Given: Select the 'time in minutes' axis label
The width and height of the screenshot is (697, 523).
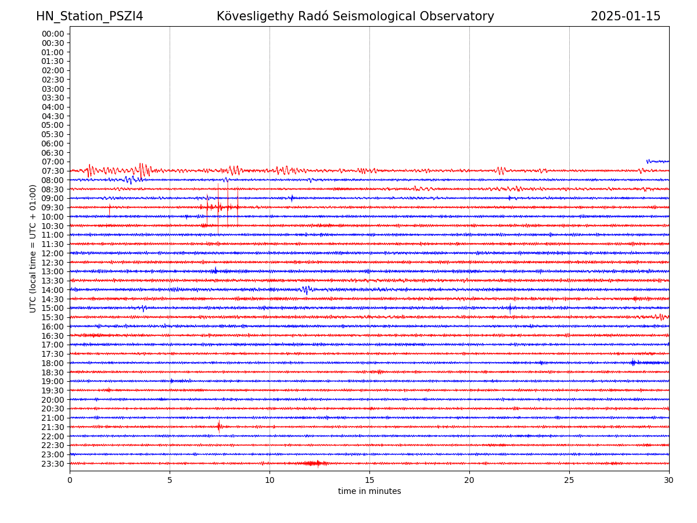Looking at the screenshot, I should pos(369,491).
